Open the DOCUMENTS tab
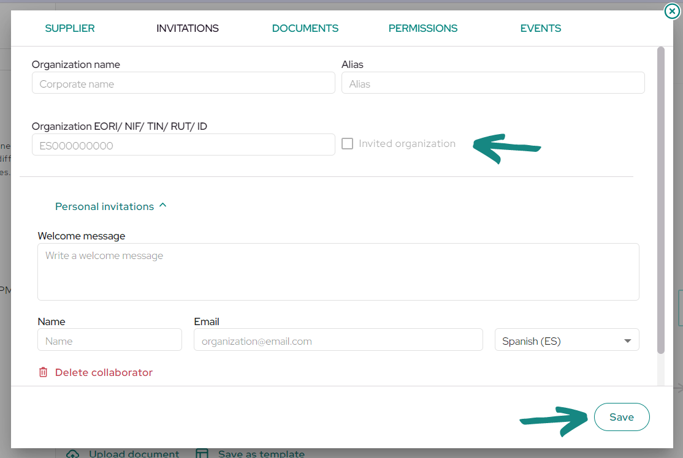Viewport: 683px width, 458px height. pos(305,28)
